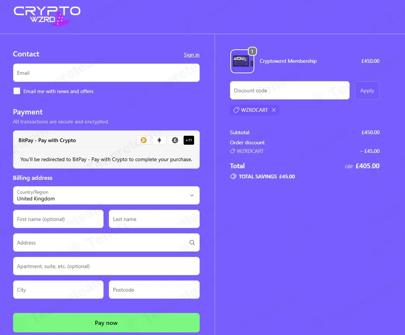This screenshot has width=405, height=335.
Task: Select BitPay - Pay with Crypto option
Action: point(106,140)
